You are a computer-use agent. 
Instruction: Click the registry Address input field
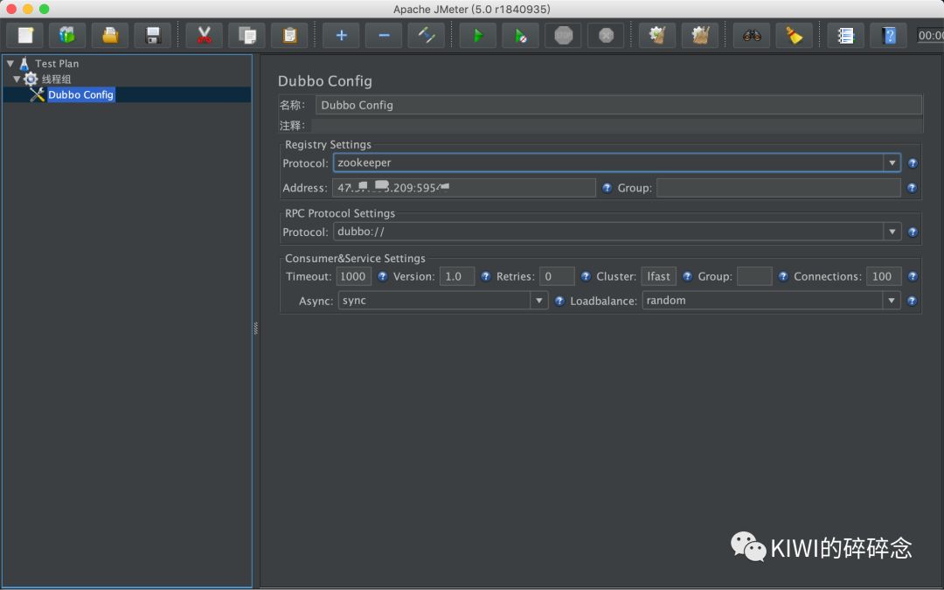(x=463, y=188)
